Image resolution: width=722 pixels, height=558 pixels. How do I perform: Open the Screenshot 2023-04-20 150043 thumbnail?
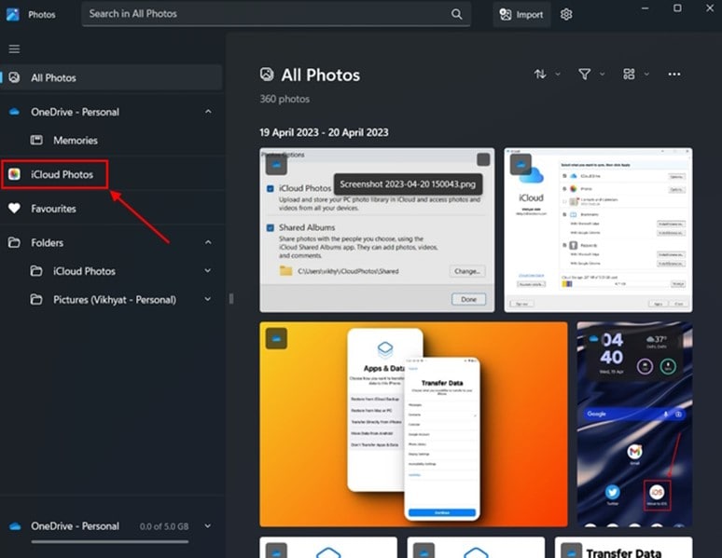click(x=377, y=230)
